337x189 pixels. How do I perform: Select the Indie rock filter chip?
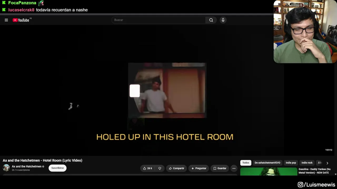point(307,163)
